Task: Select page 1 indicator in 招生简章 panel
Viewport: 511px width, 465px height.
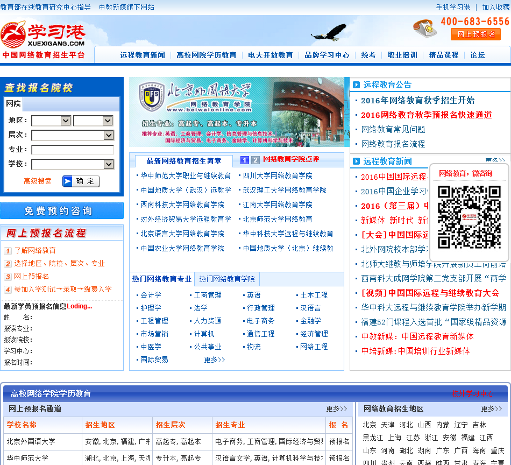Action: 244,160
